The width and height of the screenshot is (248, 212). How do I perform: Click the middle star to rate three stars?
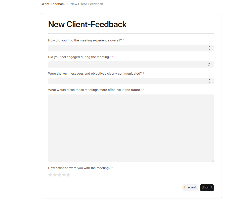pyautogui.click(x=59, y=175)
